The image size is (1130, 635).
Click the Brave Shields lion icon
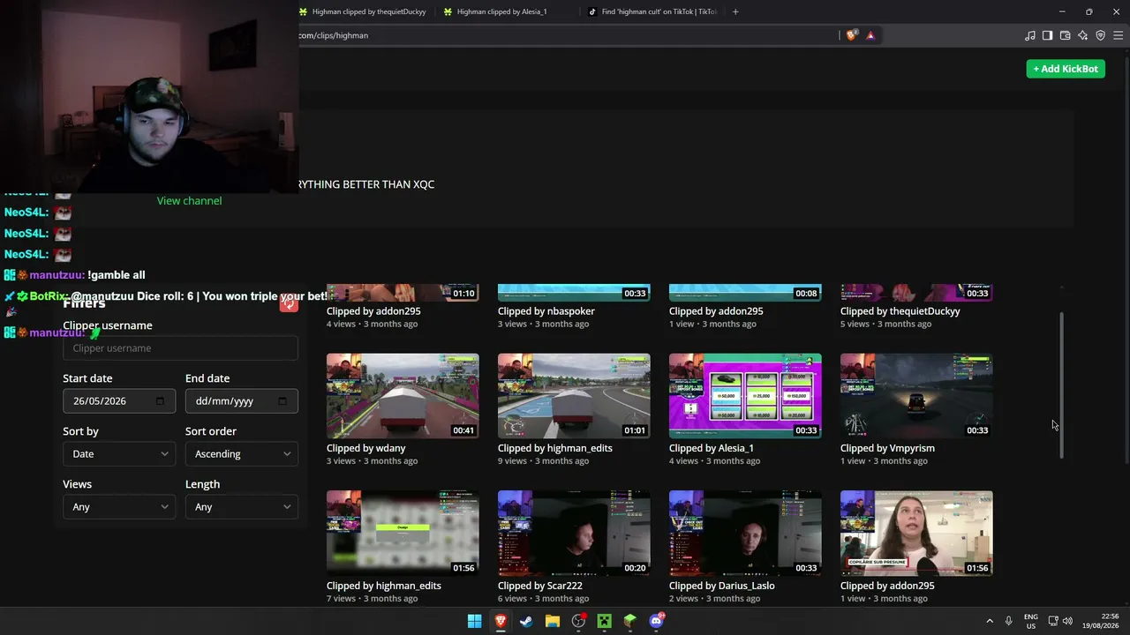pyautogui.click(x=852, y=35)
